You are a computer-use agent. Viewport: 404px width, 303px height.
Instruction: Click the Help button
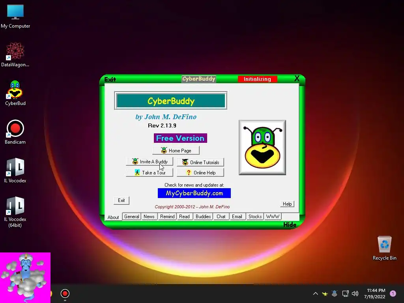(x=287, y=204)
